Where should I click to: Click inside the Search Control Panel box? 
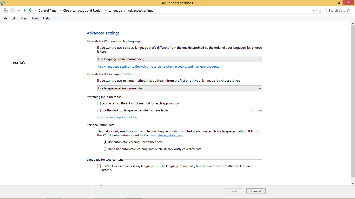pos(337,11)
